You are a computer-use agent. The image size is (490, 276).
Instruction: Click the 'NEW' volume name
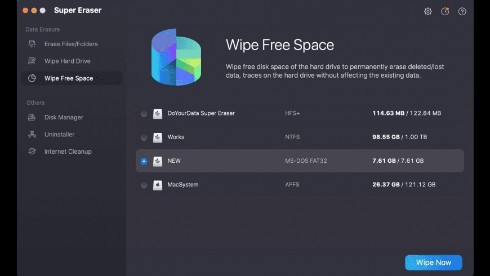pyautogui.click(x=173, y=161)
